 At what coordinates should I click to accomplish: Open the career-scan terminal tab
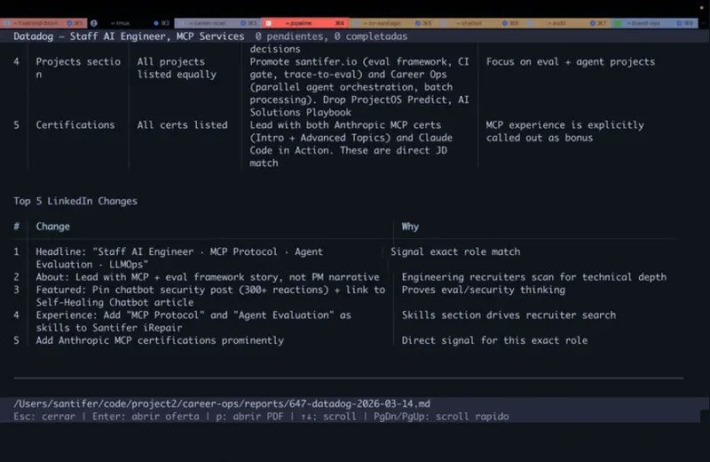[217, 23]
